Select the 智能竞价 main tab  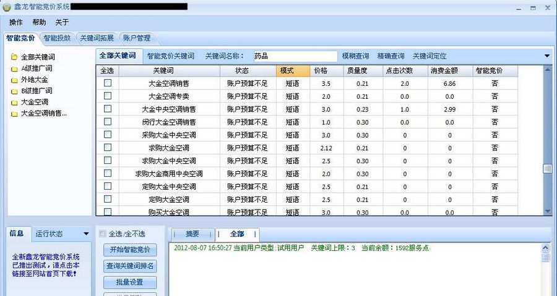(x=20, y=38)
